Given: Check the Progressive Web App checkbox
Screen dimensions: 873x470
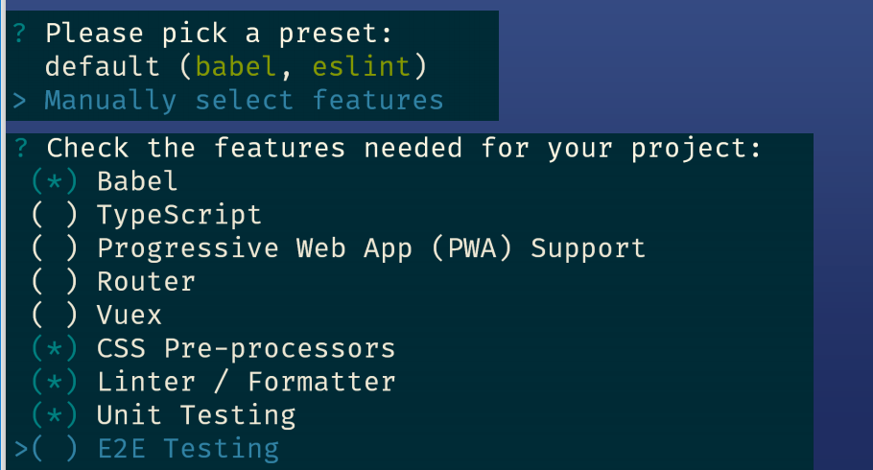Looking at the screenshot, I should pos(55,248).
